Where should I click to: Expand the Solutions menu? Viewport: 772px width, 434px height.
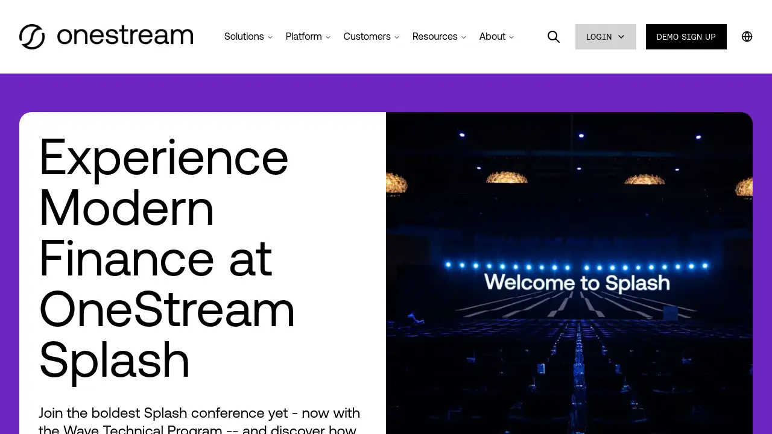248,37
